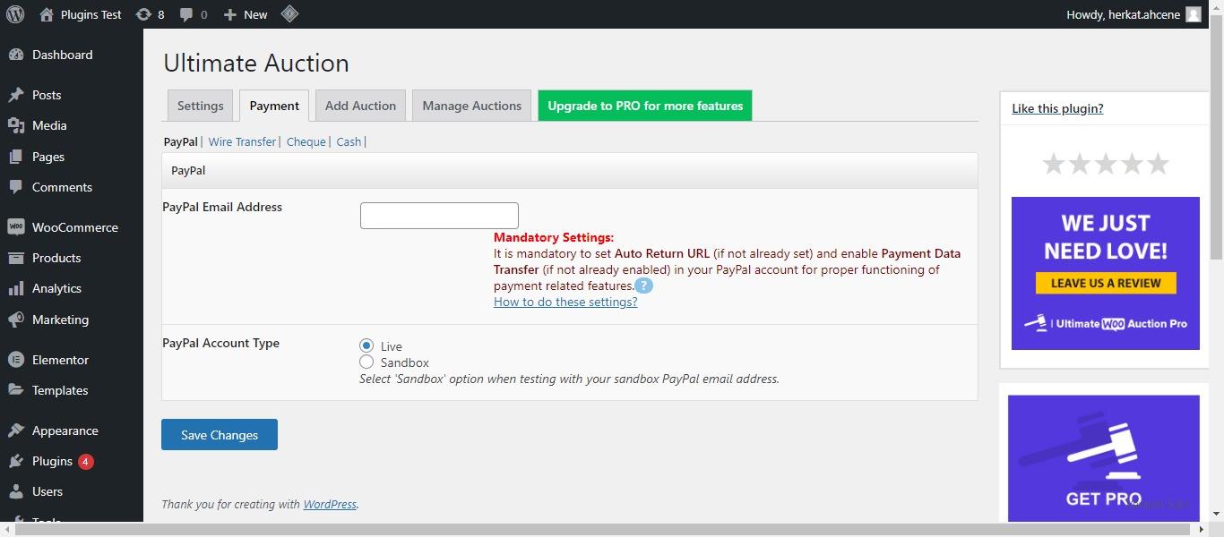The height and width of the screenshot is (537, 1224).
Task: Click Upgrade to PRO for more features
Action: pyautogui.click(x=645, y=106)
